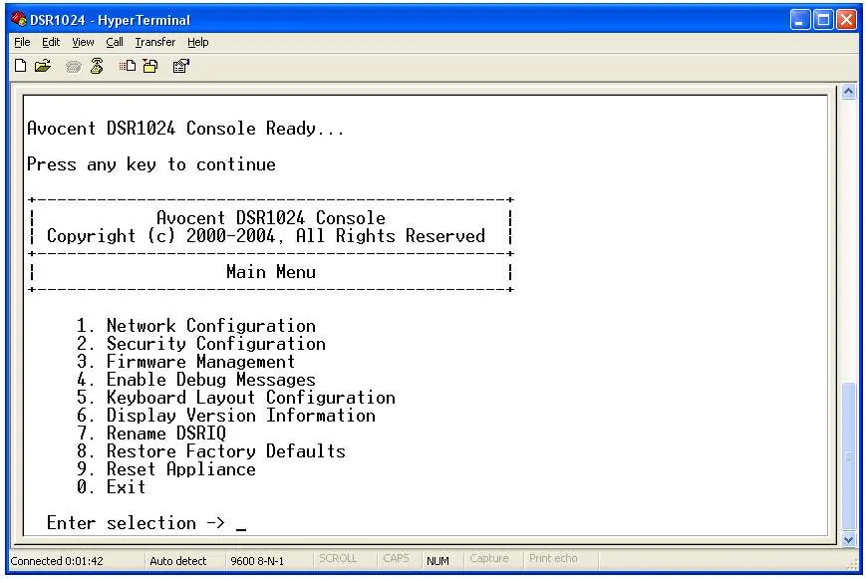The height and width of the screenshot is (579, 866).
Task: Click the '8. Restore Factory Defaults' line
Action: coord(211,450)
